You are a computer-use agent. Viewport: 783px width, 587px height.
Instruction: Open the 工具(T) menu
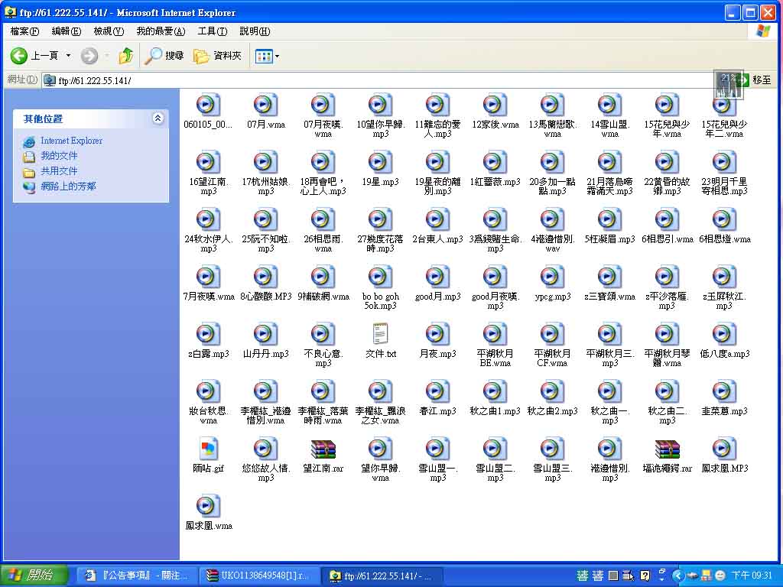pyautogui.click(x=212, y=31)
